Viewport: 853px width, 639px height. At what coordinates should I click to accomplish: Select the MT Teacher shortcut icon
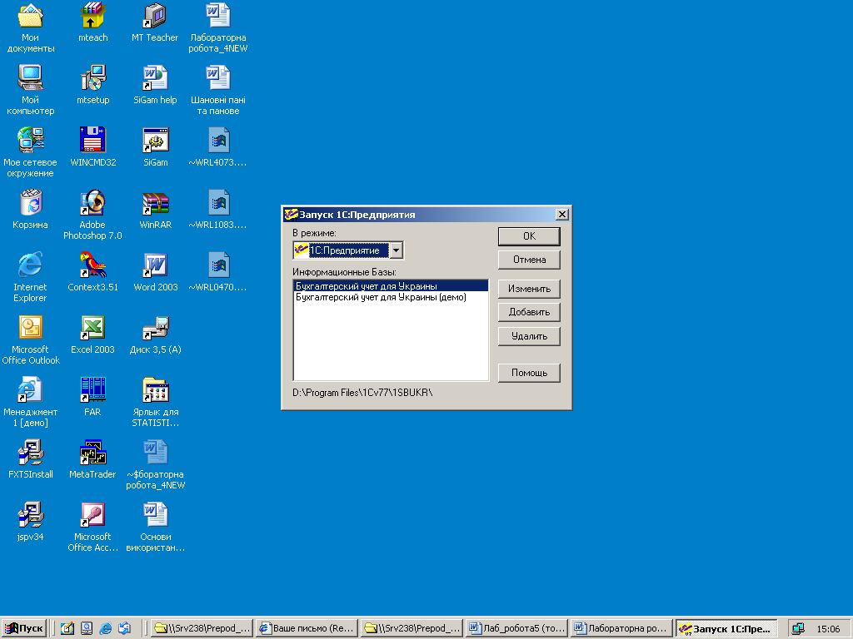pyautogui.click(x=155, y=17)
